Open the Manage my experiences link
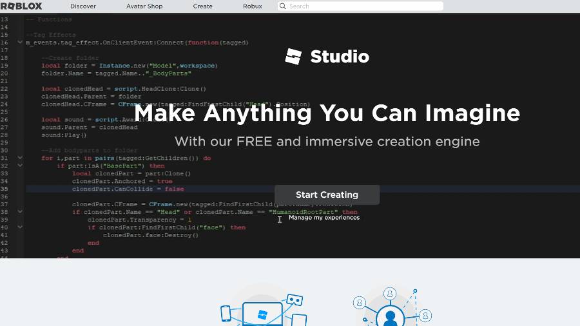The height and width of the screenshot is (326, 580). coord(324,218)
